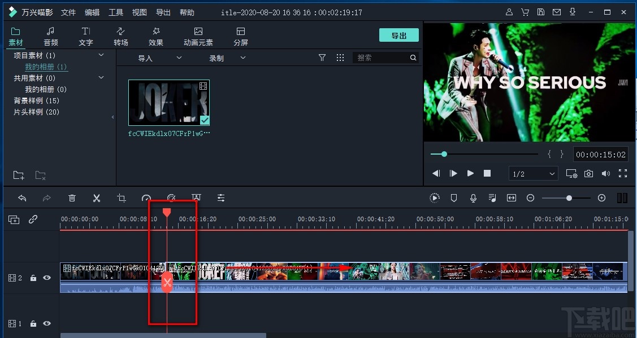This screenshot has height=338, width=637.
Task: Open the 文件 menu
Action: tap(68, 12)
